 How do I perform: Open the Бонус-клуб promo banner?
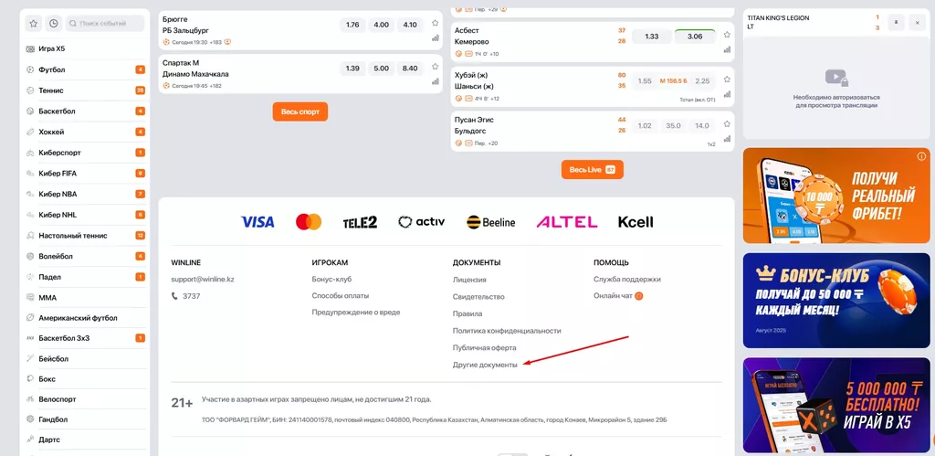pyautogui.click(x=836, y=301)
